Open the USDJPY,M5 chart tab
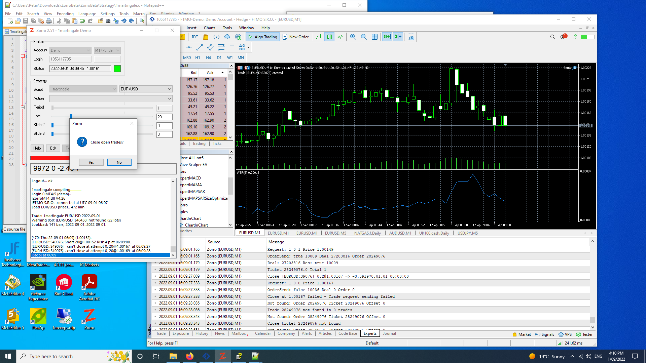The height and width of the screenshot is (363, 646). (x=467, y=233)
